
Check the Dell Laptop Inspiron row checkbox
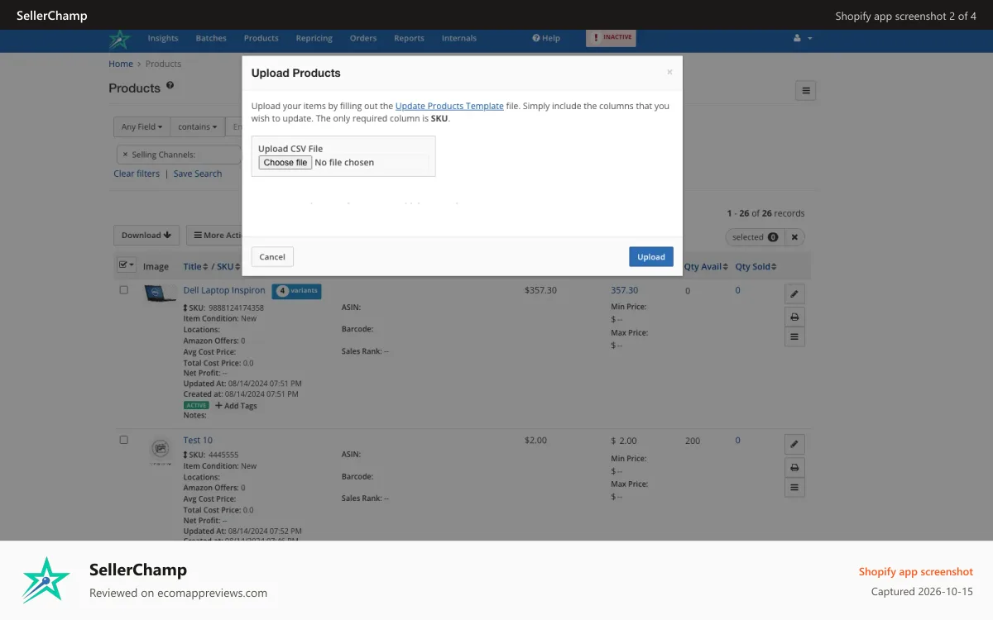click(124, 290)
